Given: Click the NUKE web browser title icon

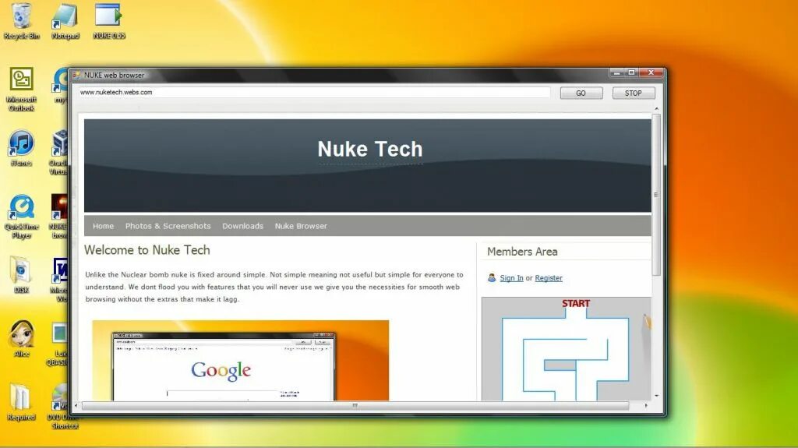Looking at the screenshot, I should [x=77, y=75].
